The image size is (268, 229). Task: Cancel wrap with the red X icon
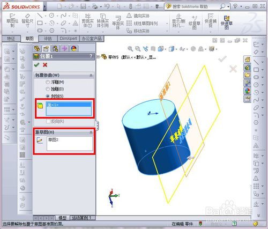tap(45, 65)
